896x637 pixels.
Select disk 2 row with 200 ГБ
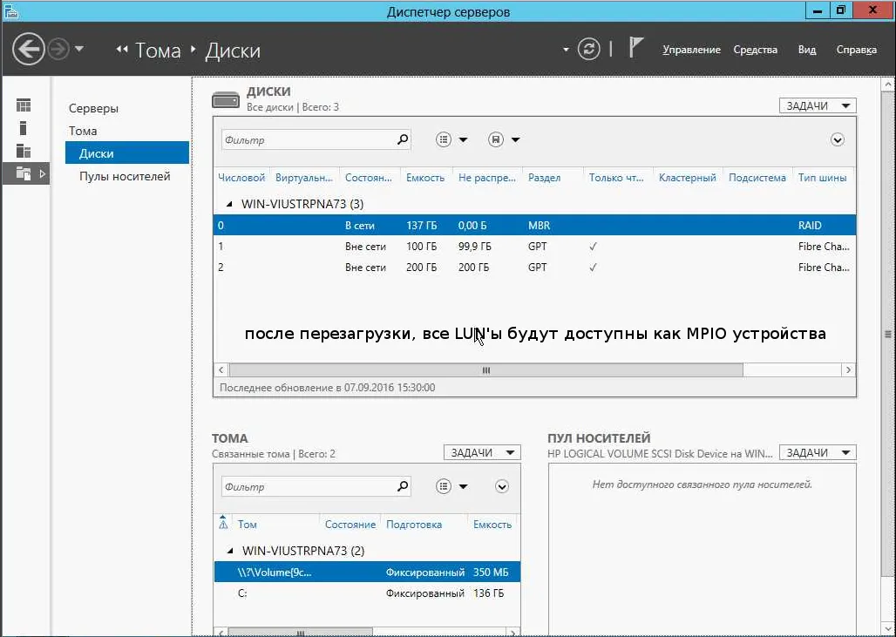point(534,267)
